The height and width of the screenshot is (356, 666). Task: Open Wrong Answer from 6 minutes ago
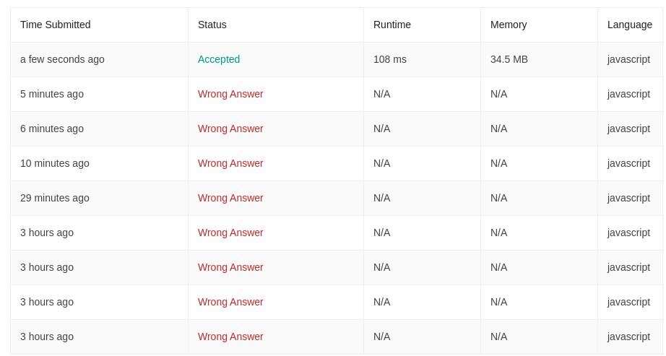[x=230, y=129]
